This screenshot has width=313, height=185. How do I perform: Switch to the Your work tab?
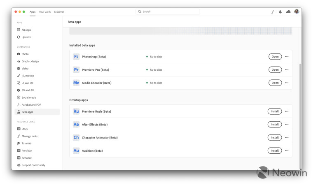(45, 12)
